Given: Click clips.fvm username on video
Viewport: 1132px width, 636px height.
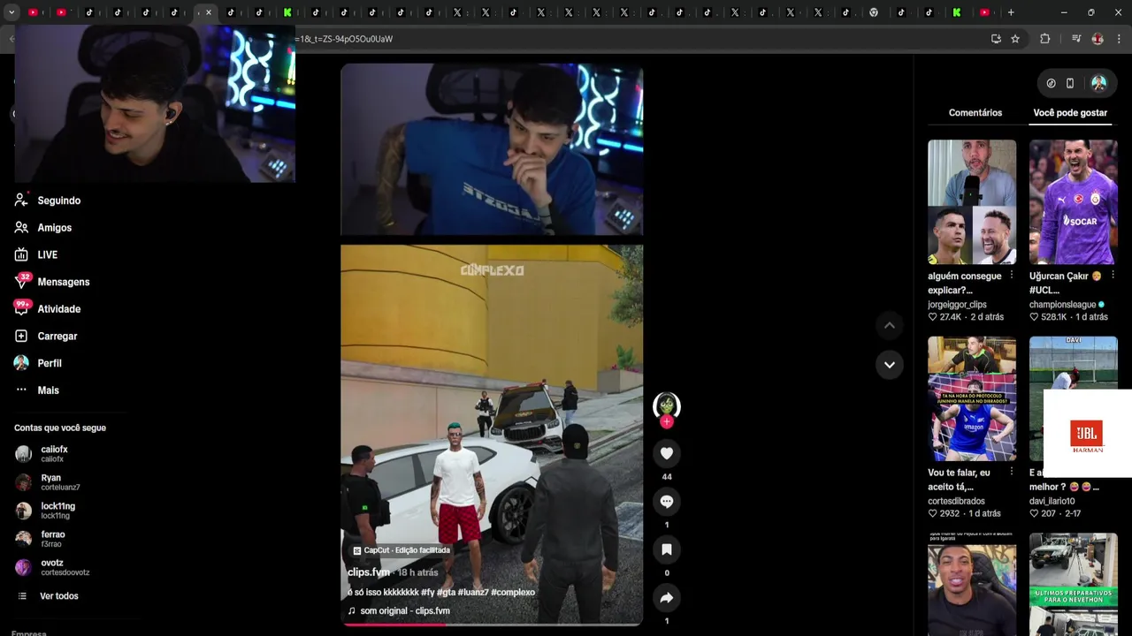Looking at the screenshot, I should coord(369,572).
